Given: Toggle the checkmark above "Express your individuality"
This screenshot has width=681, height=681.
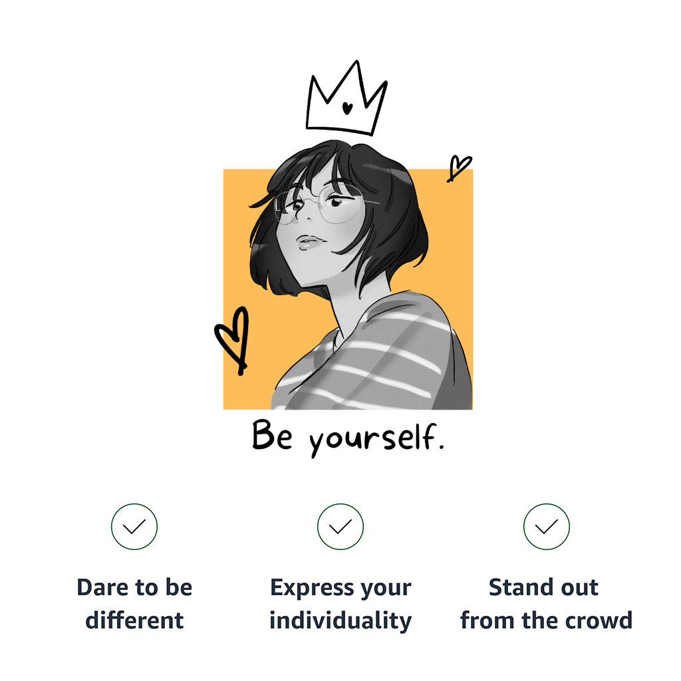Looking at the screenshot, I should click(x=340, y=527).
